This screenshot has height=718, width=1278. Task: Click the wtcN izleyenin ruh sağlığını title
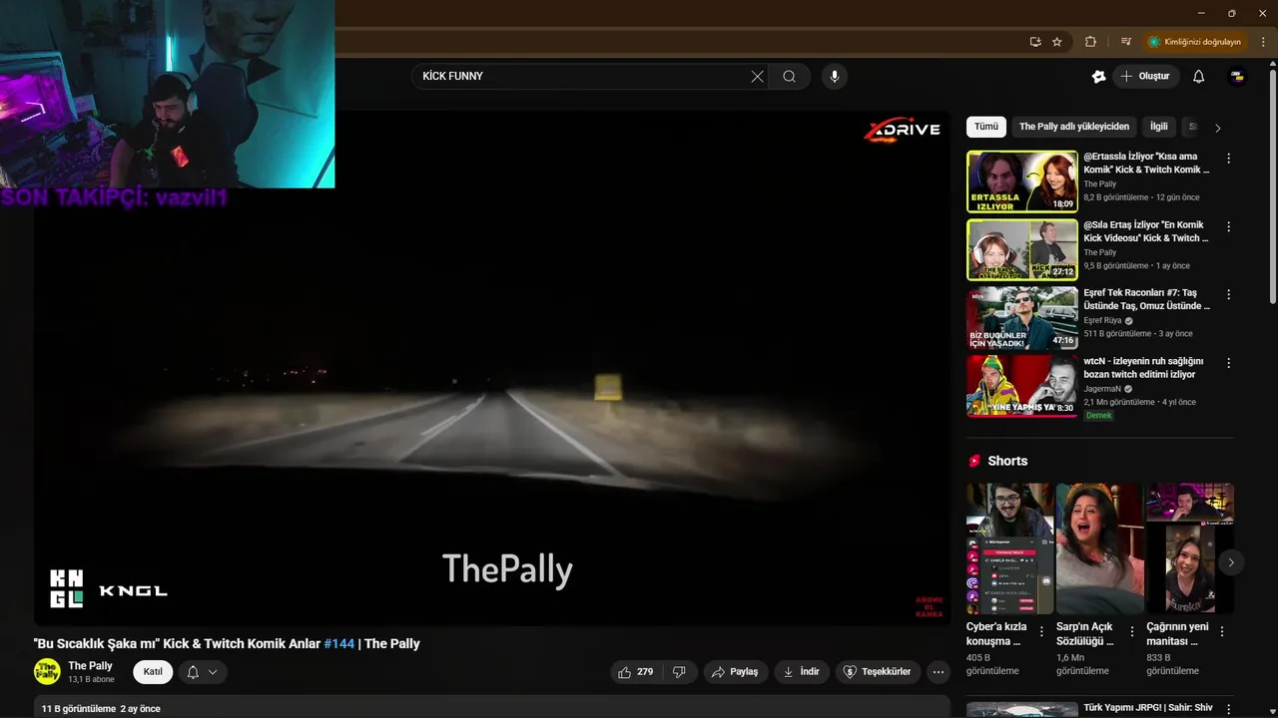pos(1143,368)
